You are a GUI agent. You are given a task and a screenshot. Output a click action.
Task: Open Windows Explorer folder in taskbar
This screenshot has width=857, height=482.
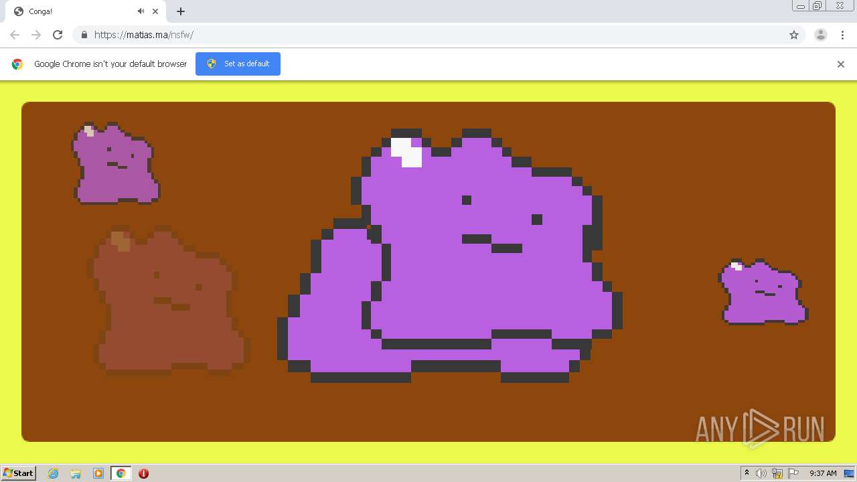(76, 473)
